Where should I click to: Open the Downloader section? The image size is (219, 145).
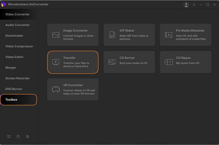coord(14,36)
